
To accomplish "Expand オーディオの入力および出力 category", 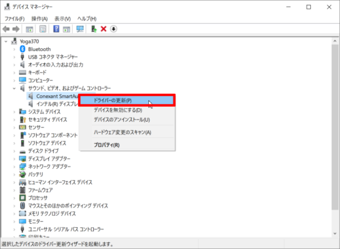I will [14, 65].
